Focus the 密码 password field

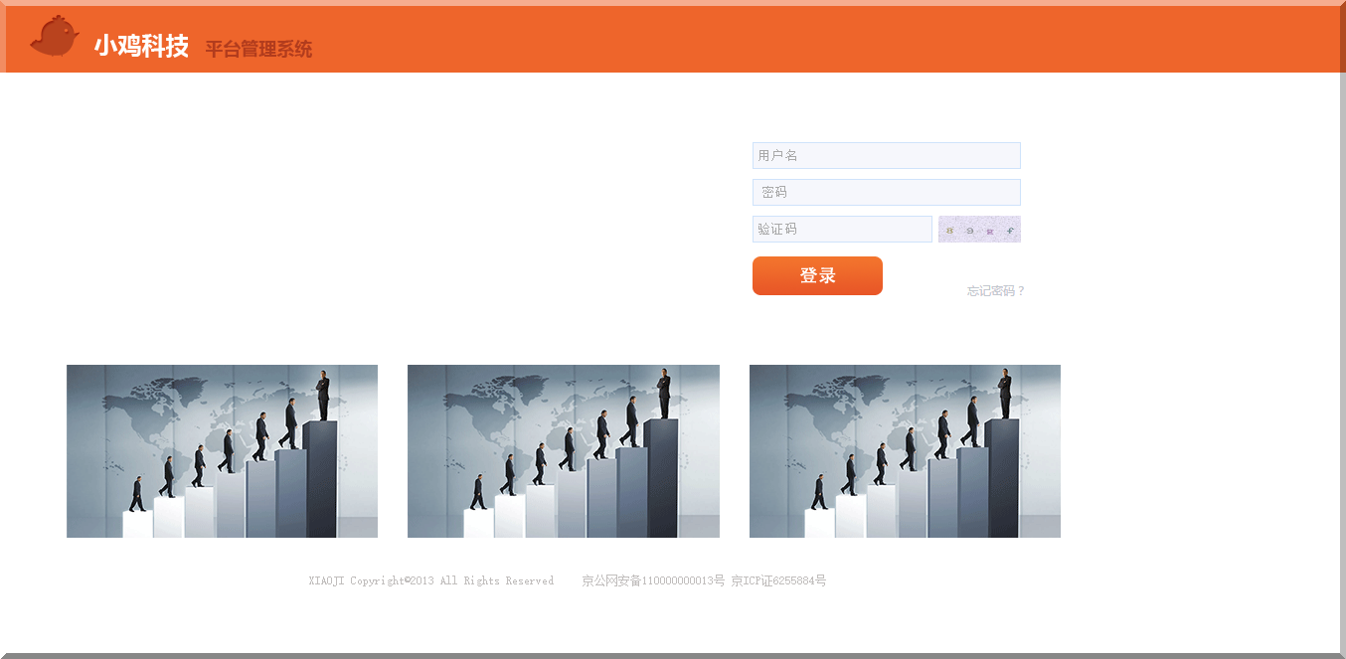click(886, 193)
